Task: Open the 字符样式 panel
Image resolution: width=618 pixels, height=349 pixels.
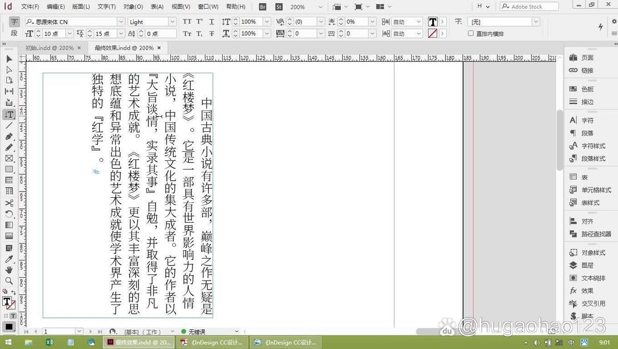Action: (594, 146)
